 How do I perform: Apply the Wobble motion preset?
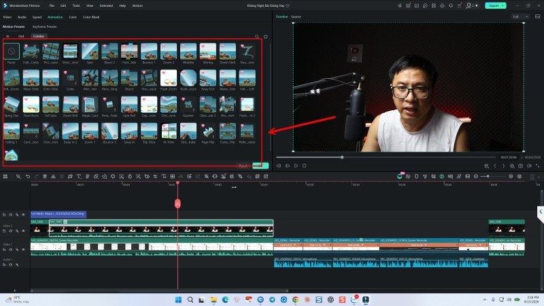click(x=188, y=52)
